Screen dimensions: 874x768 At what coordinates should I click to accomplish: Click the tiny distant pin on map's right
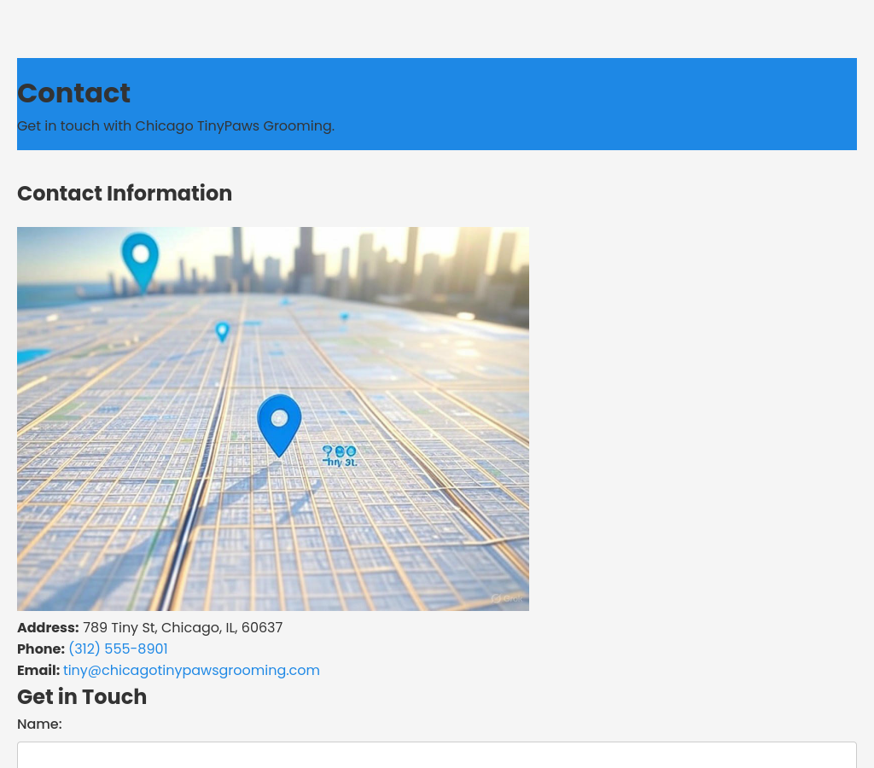344,317
